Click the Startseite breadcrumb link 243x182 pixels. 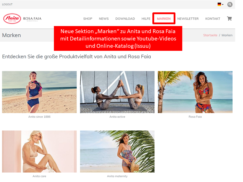pyautogui.click(x=210, y=35)
